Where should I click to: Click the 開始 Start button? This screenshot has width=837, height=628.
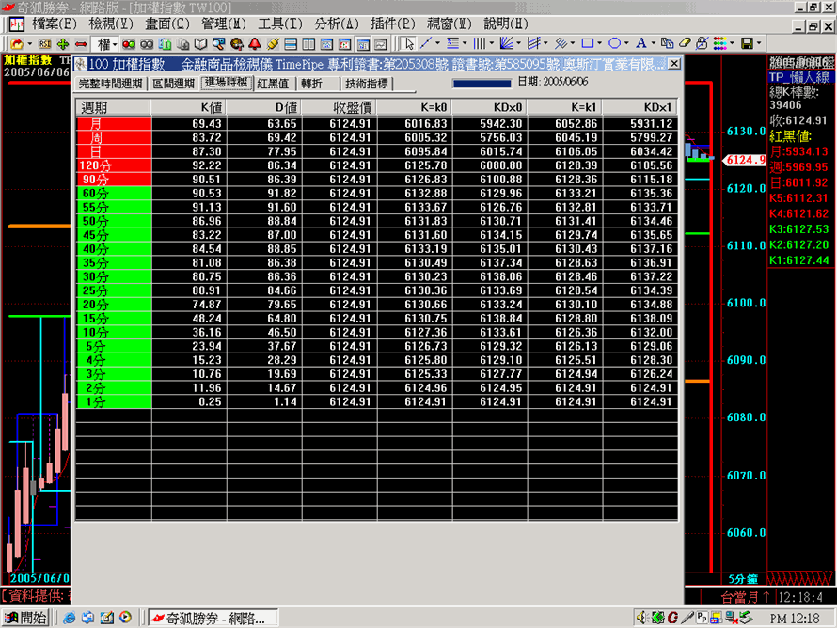pos(25,618)
